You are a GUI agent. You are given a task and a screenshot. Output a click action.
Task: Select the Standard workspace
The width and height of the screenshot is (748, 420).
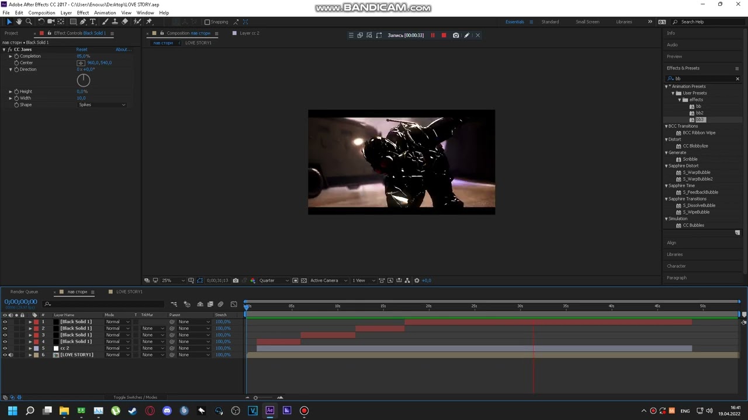(550, 22)
